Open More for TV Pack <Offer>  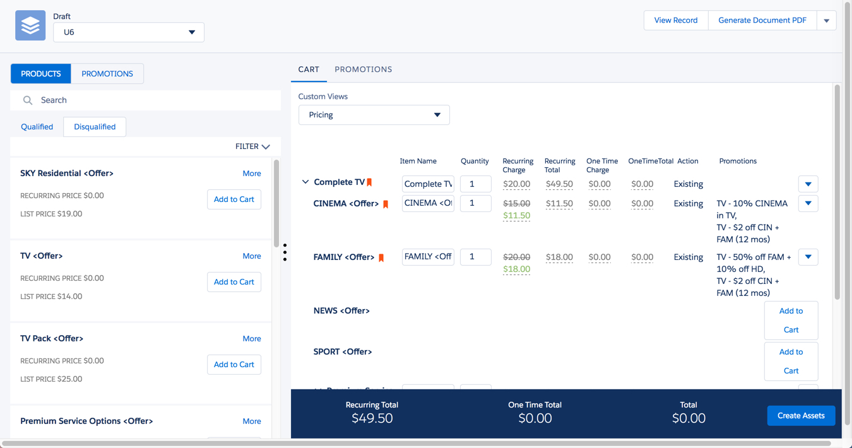tap(252, 339)
